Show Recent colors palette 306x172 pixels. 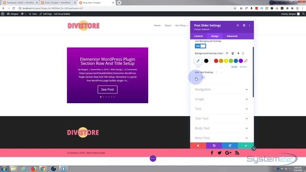click(x=243, y=67)
